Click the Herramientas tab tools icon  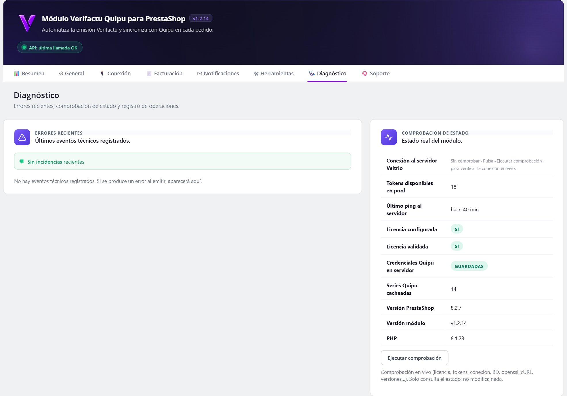pyautogui.click(x=256, y=74)
